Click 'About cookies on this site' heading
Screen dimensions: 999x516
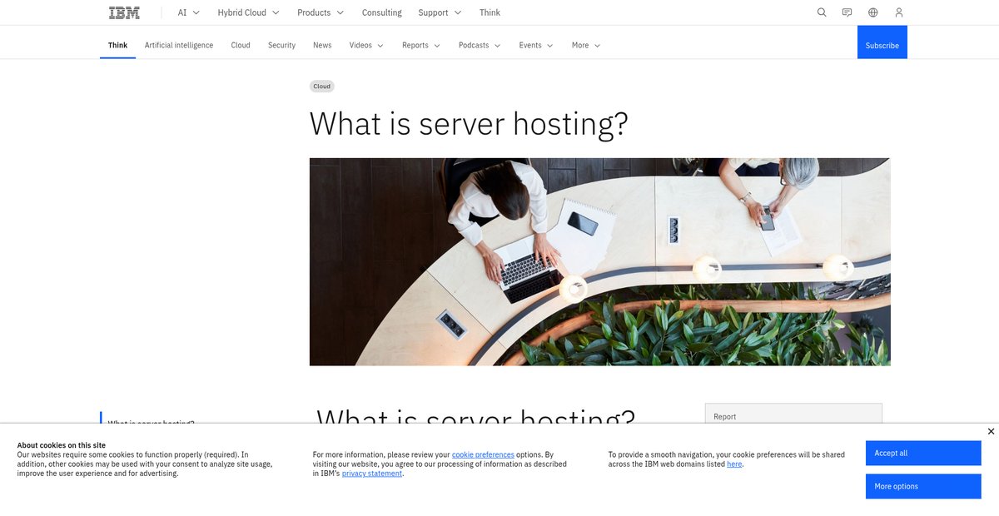point(62,445)
